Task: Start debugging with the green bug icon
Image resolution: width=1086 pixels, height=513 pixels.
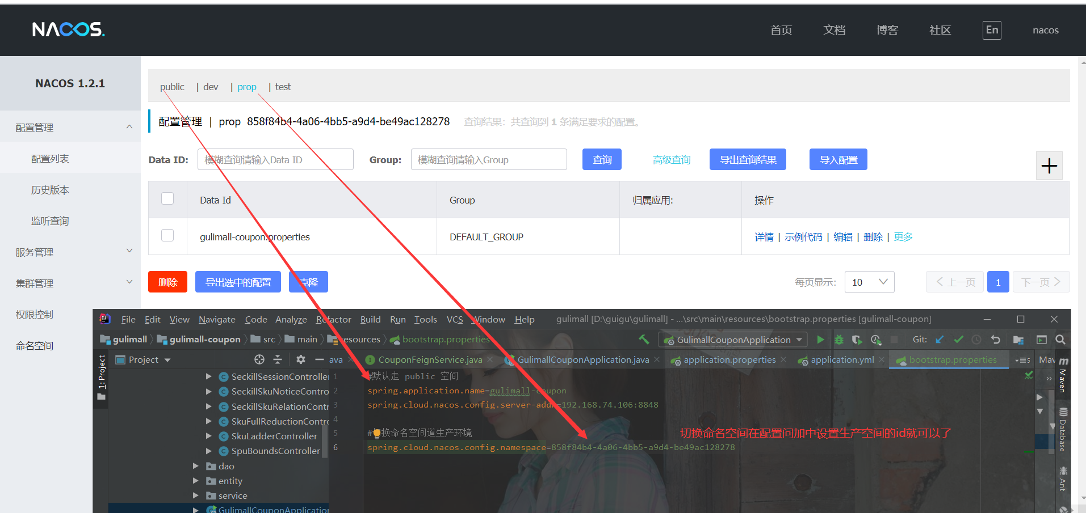Action: click(838, 340)
